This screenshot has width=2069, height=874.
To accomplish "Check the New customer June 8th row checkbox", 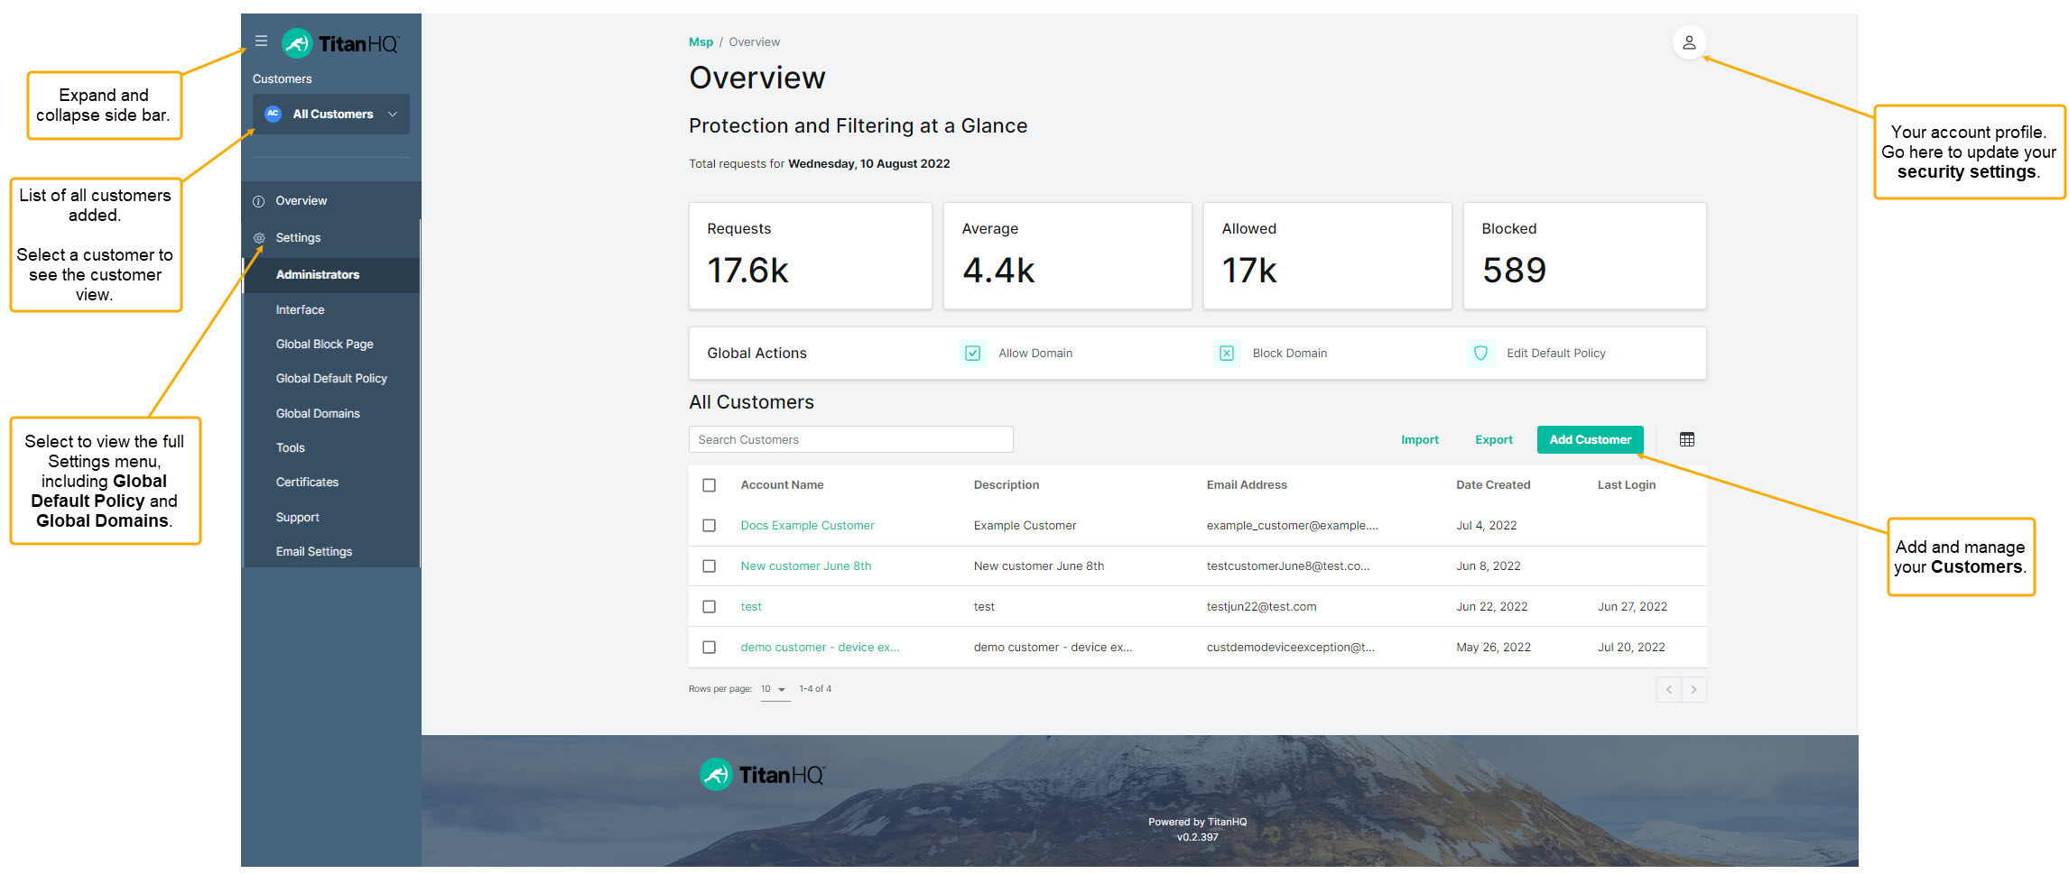I will (x=710, y=566).
